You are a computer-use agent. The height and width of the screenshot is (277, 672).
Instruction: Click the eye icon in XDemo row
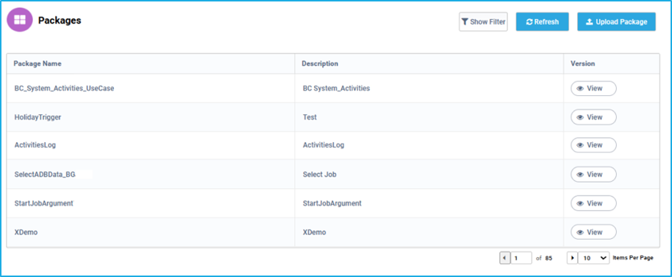click(x=580, y=232)
